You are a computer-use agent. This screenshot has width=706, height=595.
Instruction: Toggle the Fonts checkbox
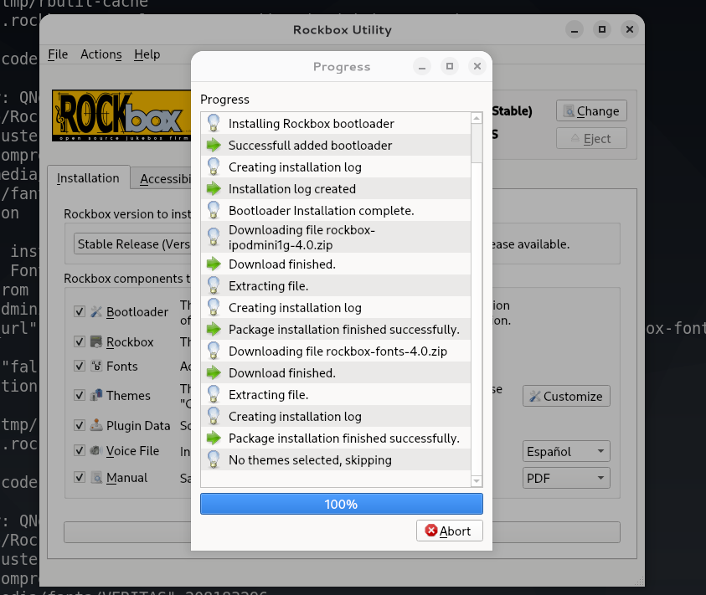80,367
